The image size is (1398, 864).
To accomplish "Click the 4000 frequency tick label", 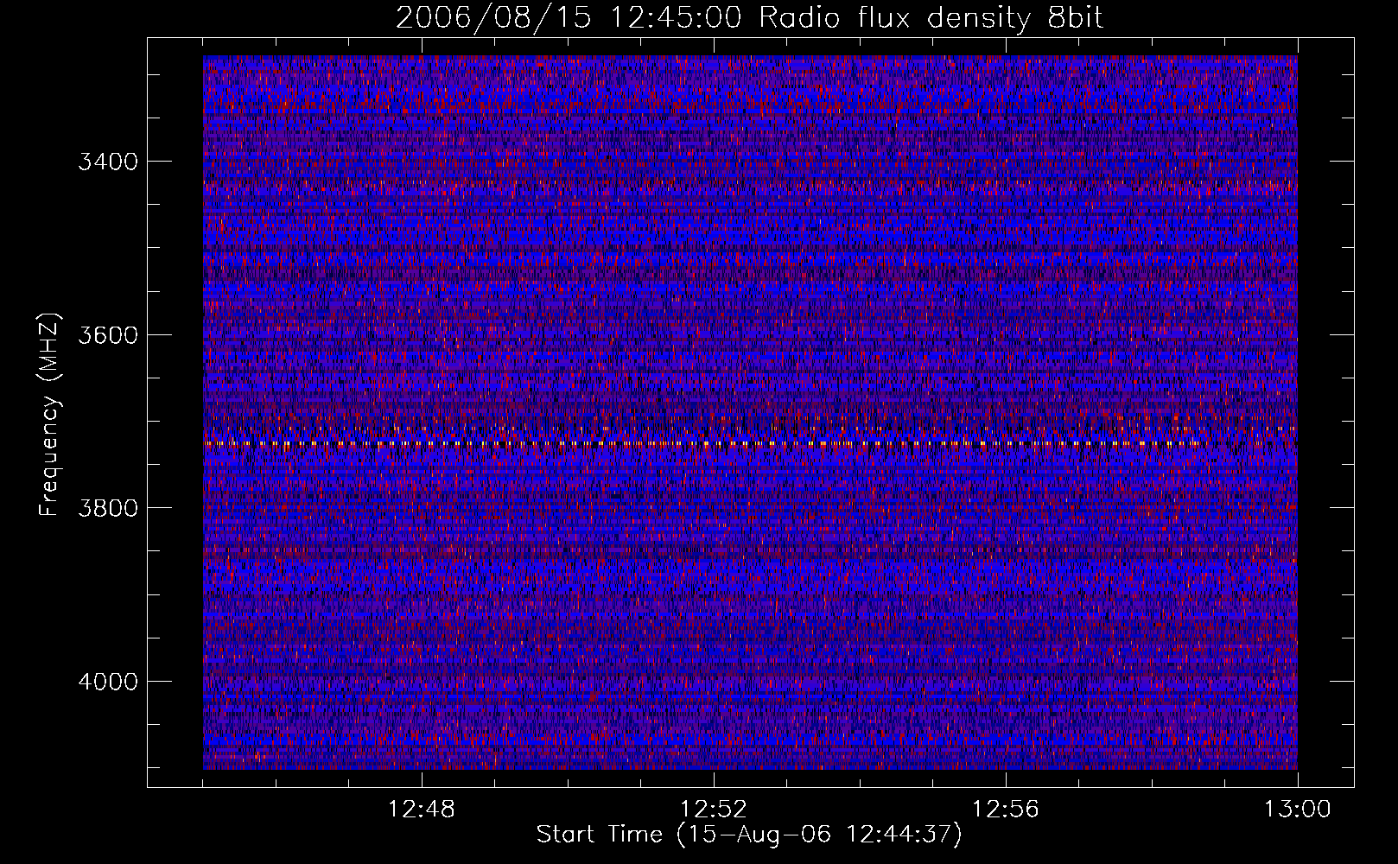I will (108, 682).
